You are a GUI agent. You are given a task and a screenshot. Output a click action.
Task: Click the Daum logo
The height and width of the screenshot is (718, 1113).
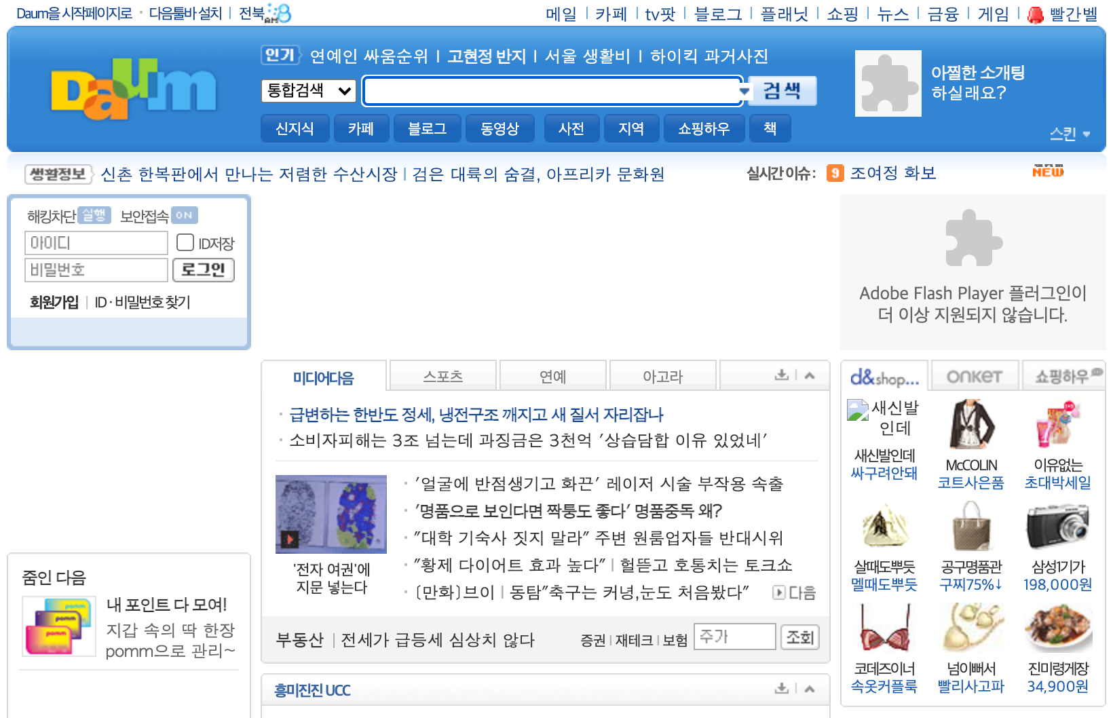(x=134, y=89)
